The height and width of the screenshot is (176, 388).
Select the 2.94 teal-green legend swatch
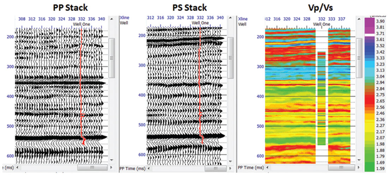[369, 83]
